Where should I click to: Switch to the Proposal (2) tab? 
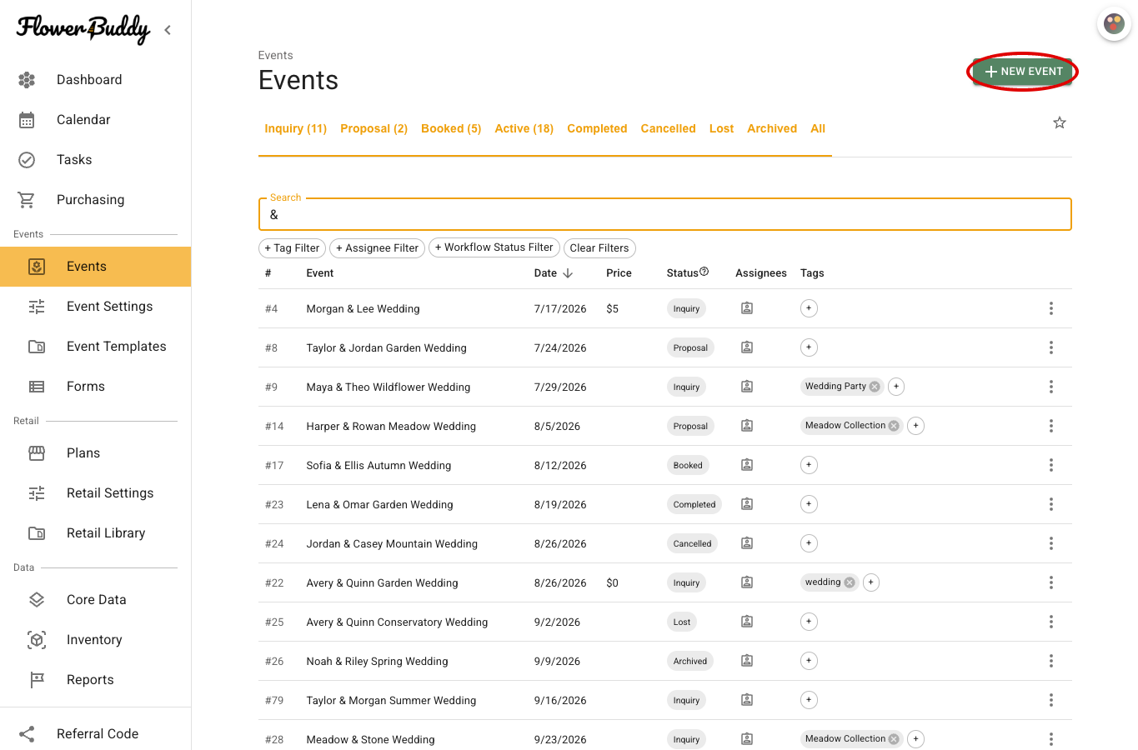pyautogui.click(x=374, y=128)
